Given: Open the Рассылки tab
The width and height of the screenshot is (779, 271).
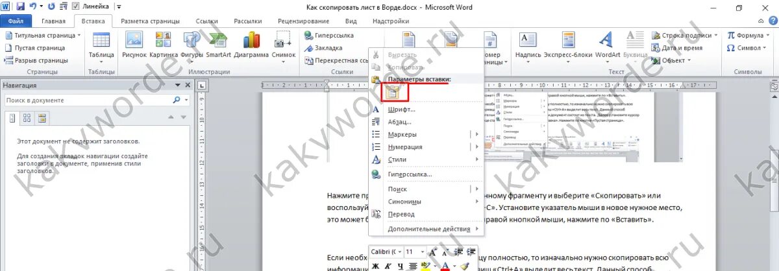Looking at the screenshot, I should [x=249, y=21].
